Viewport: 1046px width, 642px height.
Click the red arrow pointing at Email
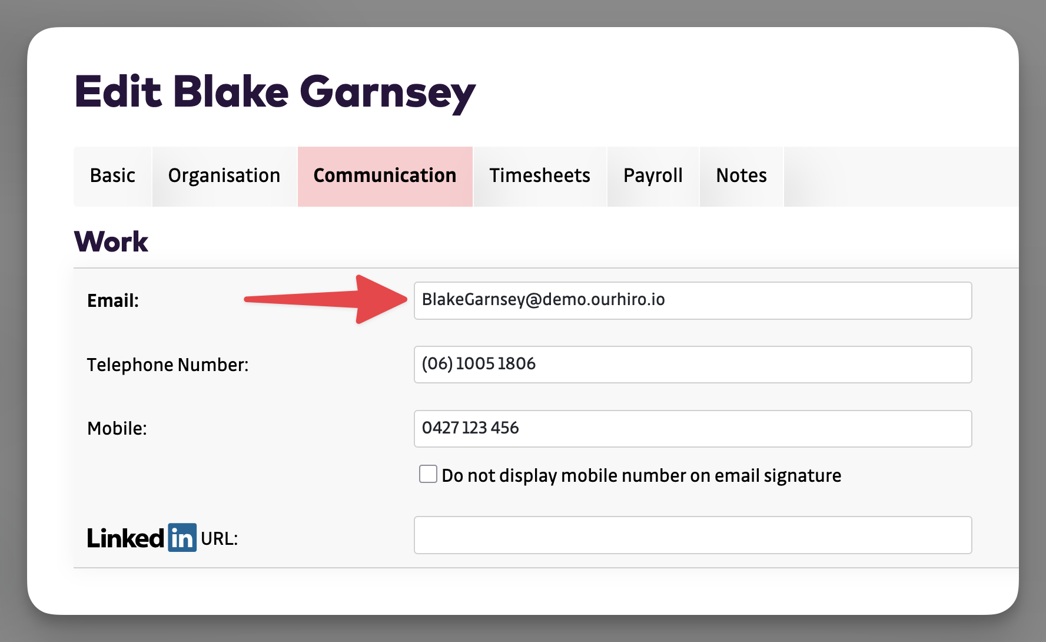tap(330, 299)
